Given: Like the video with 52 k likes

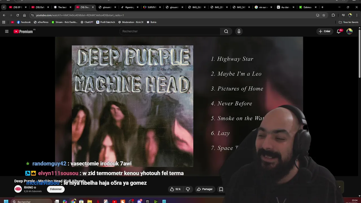Looking at the screenshot, I should point(175,189).
